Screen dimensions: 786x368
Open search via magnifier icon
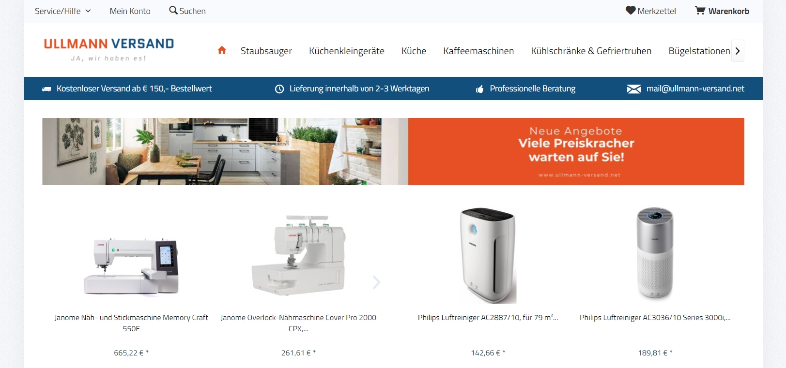click(173, 10)
